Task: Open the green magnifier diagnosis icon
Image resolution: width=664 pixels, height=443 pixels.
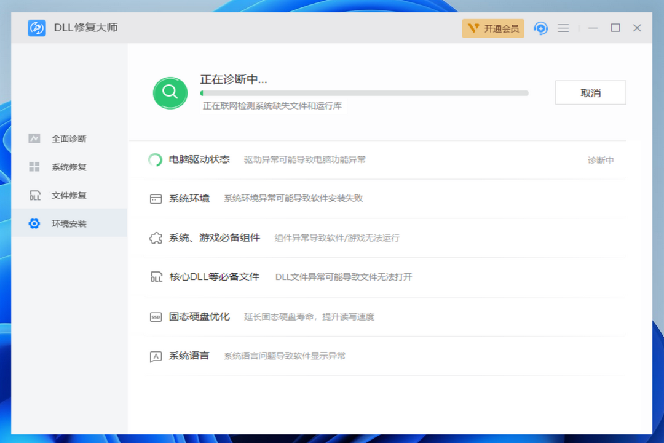Action: click(170, 93)
